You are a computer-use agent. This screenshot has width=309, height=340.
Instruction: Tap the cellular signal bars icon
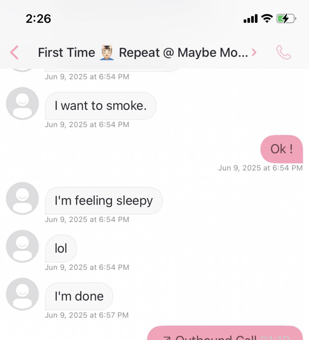(250, 19)
